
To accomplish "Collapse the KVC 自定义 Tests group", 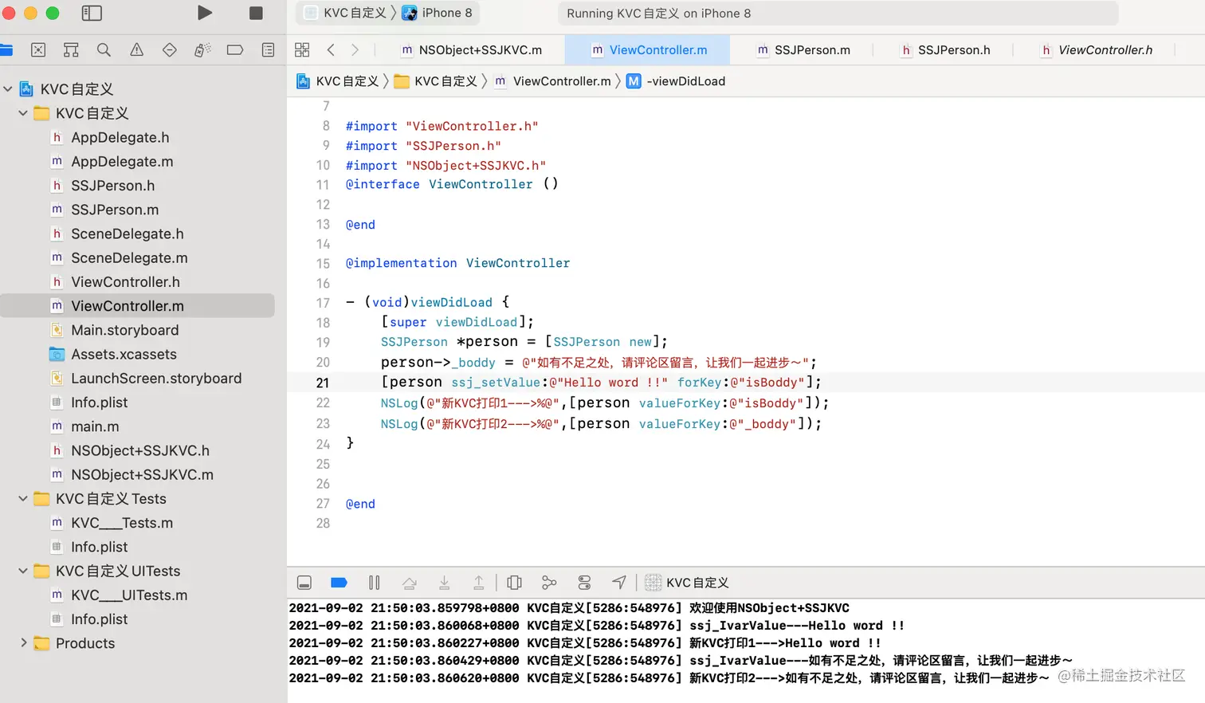I will [23, 498].
